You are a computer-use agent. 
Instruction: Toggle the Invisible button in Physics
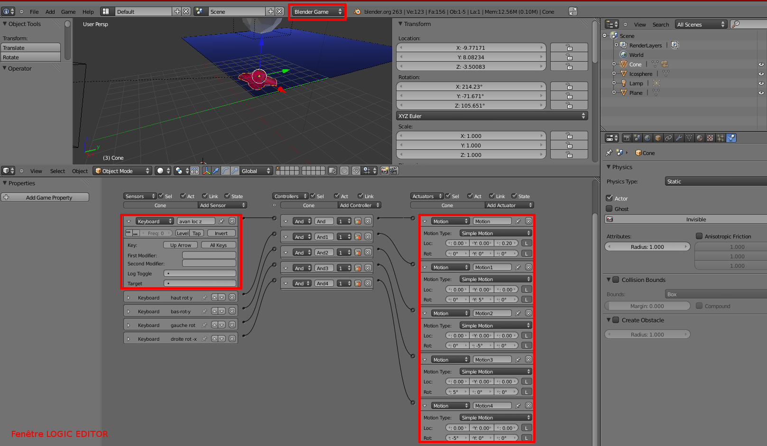pyautogui.click(x=685, y=219)
